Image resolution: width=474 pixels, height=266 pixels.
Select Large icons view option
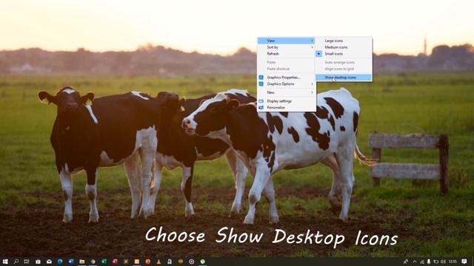pos(344,41)
